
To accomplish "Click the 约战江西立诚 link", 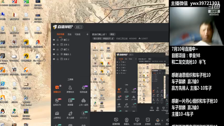I will pos(122,38).
